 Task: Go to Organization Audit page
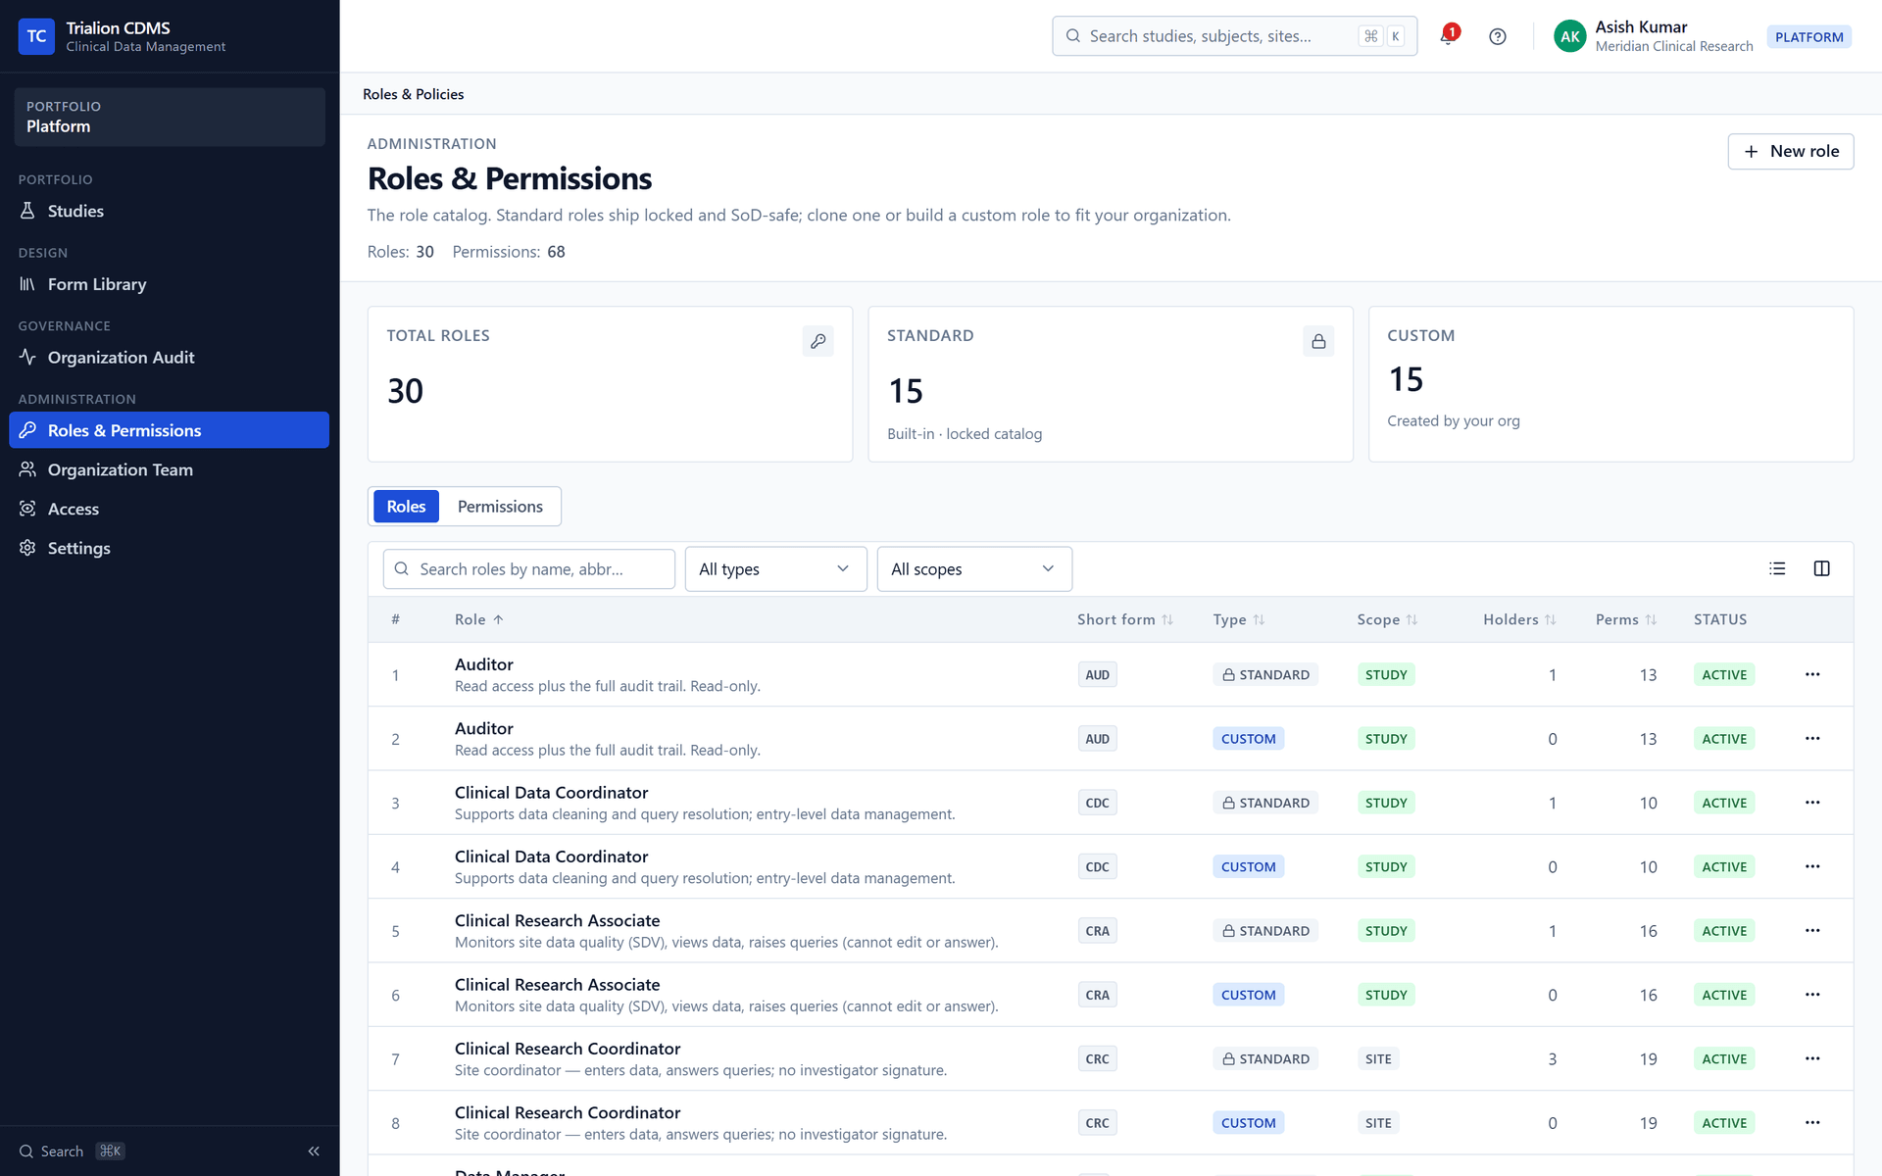tap(169, 358)
